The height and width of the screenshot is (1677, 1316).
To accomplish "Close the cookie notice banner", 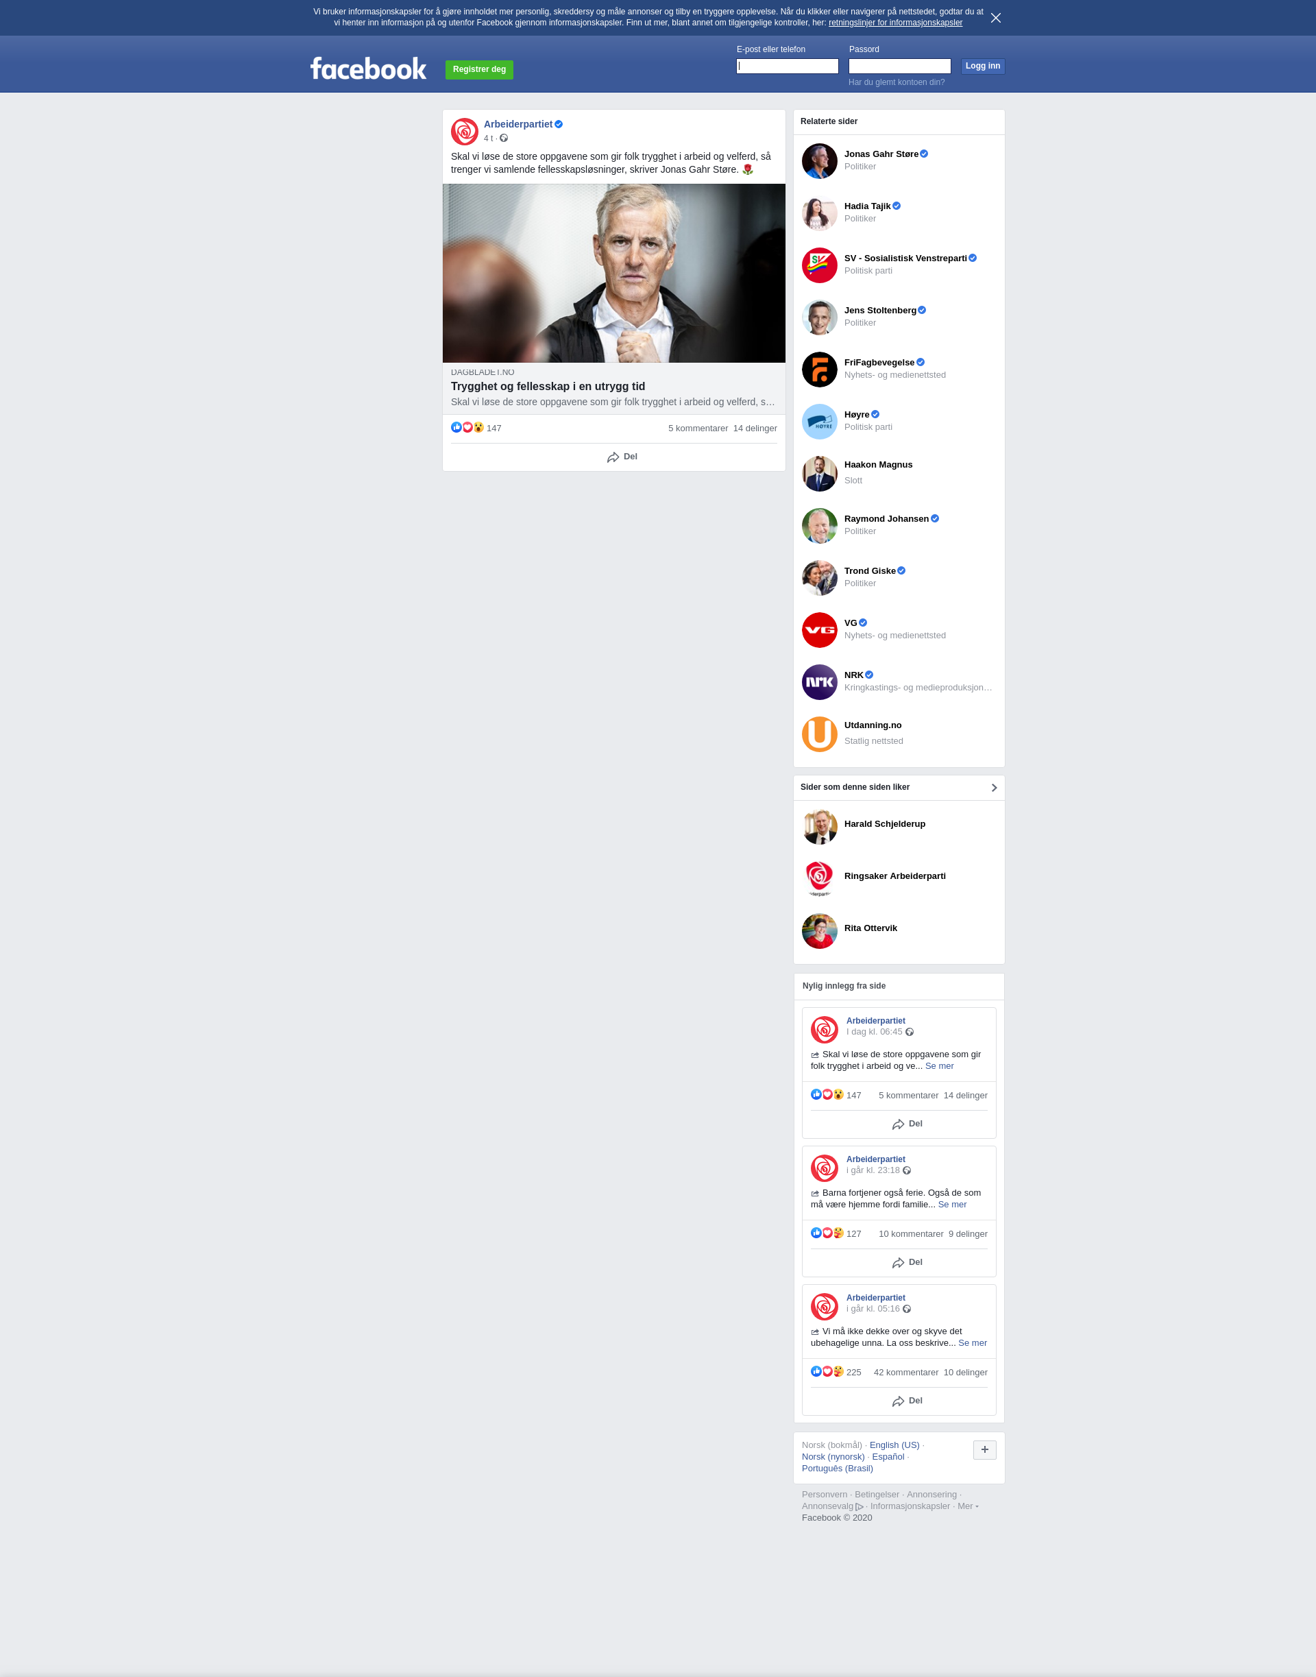I will (995, 18).
